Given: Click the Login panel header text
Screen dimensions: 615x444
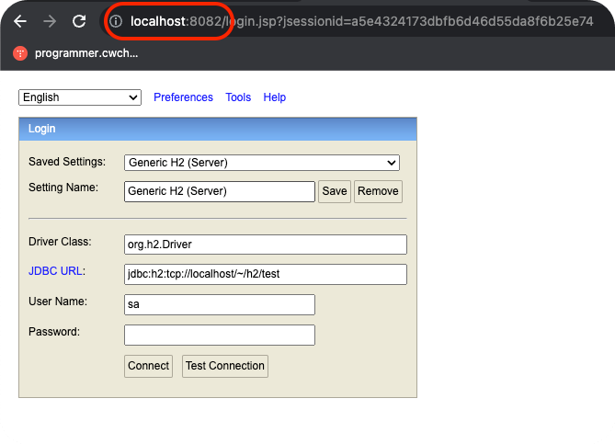Looking at the screenshot, I should (41, 129).
